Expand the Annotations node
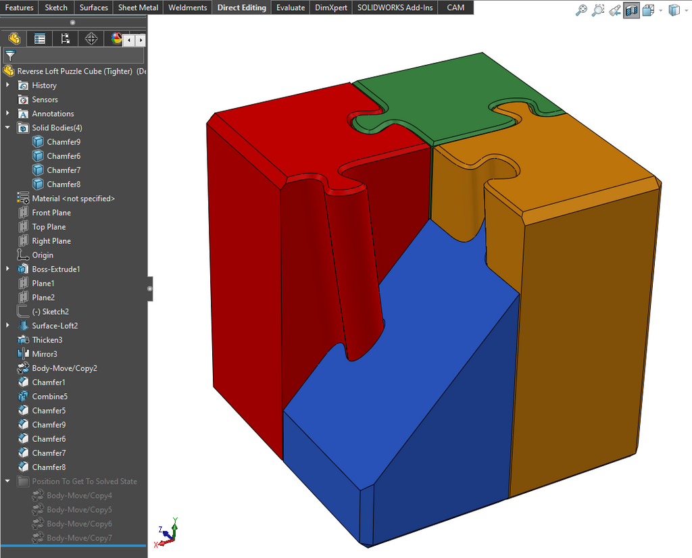The image size is (692, 558). click(7, 113)
